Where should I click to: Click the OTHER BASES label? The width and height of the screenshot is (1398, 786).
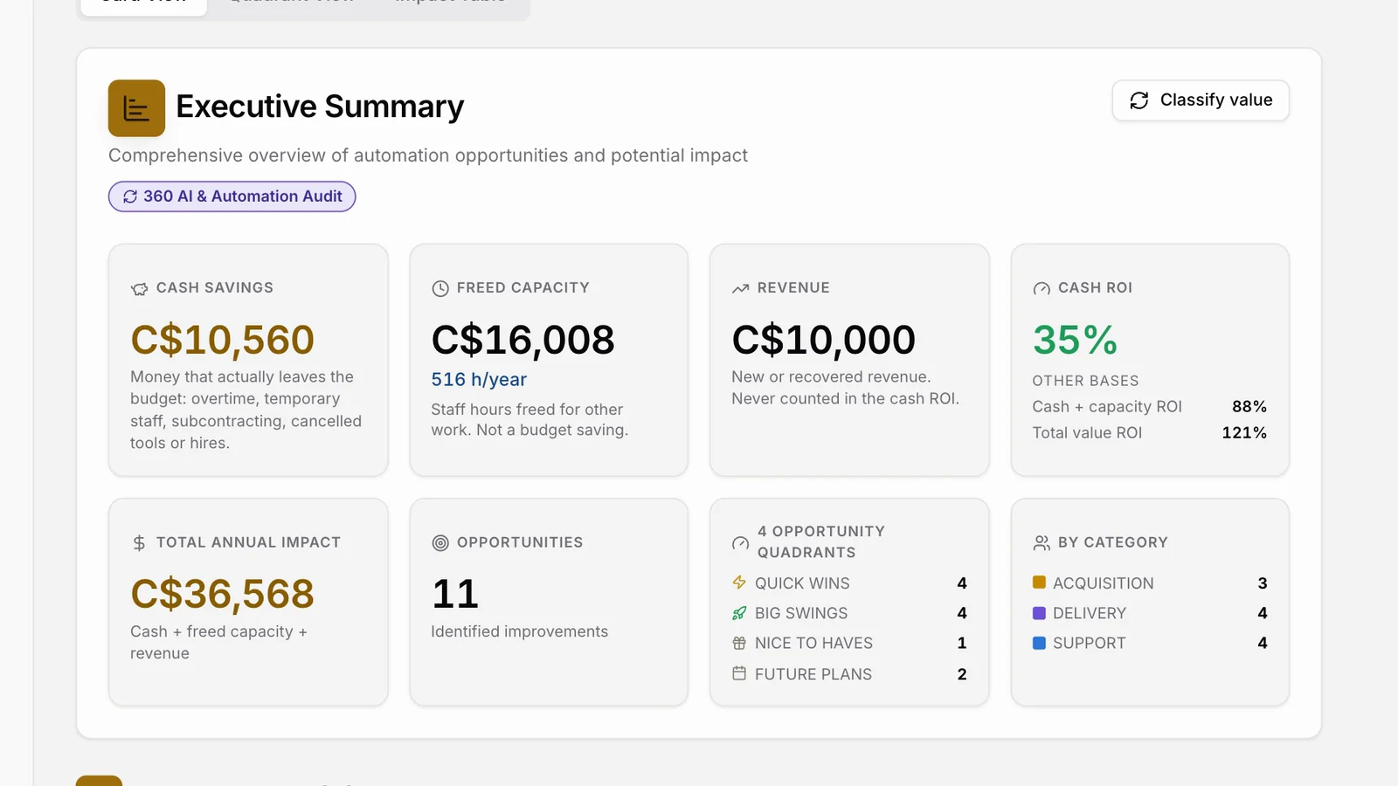pyautogui.click(x=1085, y=381)
